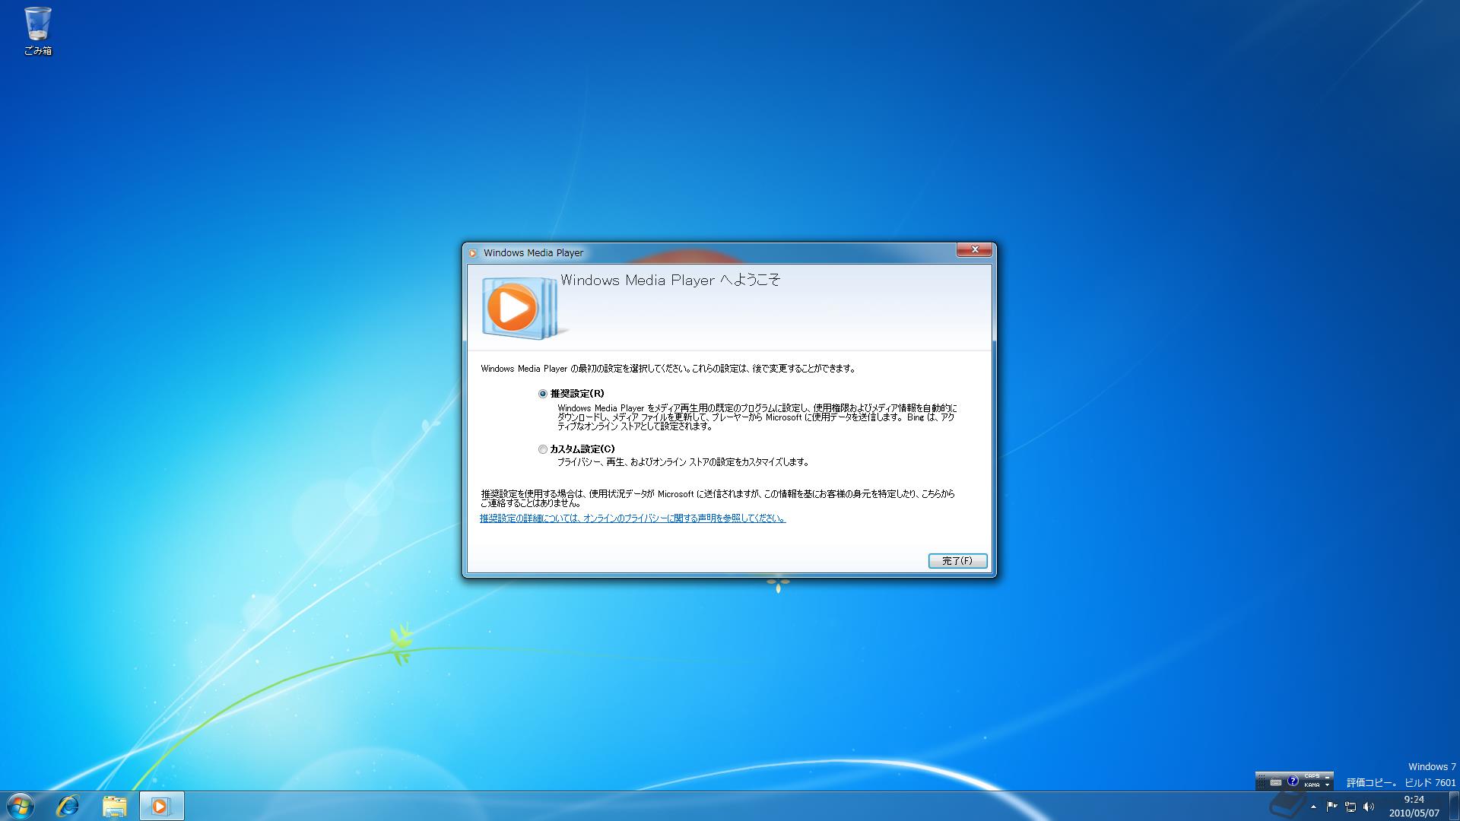This screenshot has width=1460, height=821.
Task: Click the dialog title bar text 'Windows Media Player'
Action: [x=533, y=253]
